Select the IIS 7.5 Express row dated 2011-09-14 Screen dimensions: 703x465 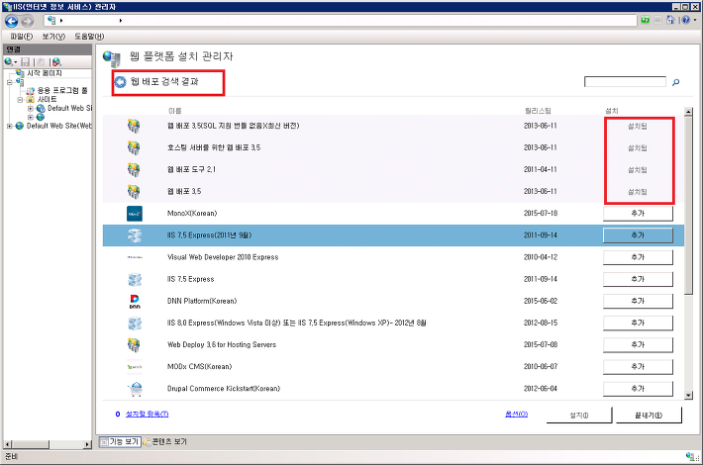[393, 279]
